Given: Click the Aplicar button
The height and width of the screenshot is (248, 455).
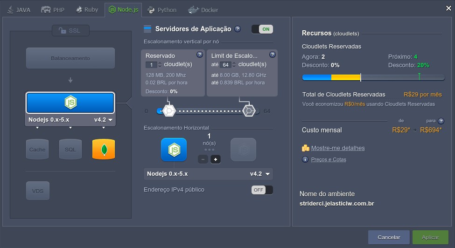Looking at the screenshot, I should point(430,237).
